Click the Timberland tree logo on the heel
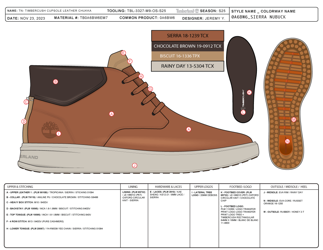Viewport: 323px width, 250px height. click(50, 130)
